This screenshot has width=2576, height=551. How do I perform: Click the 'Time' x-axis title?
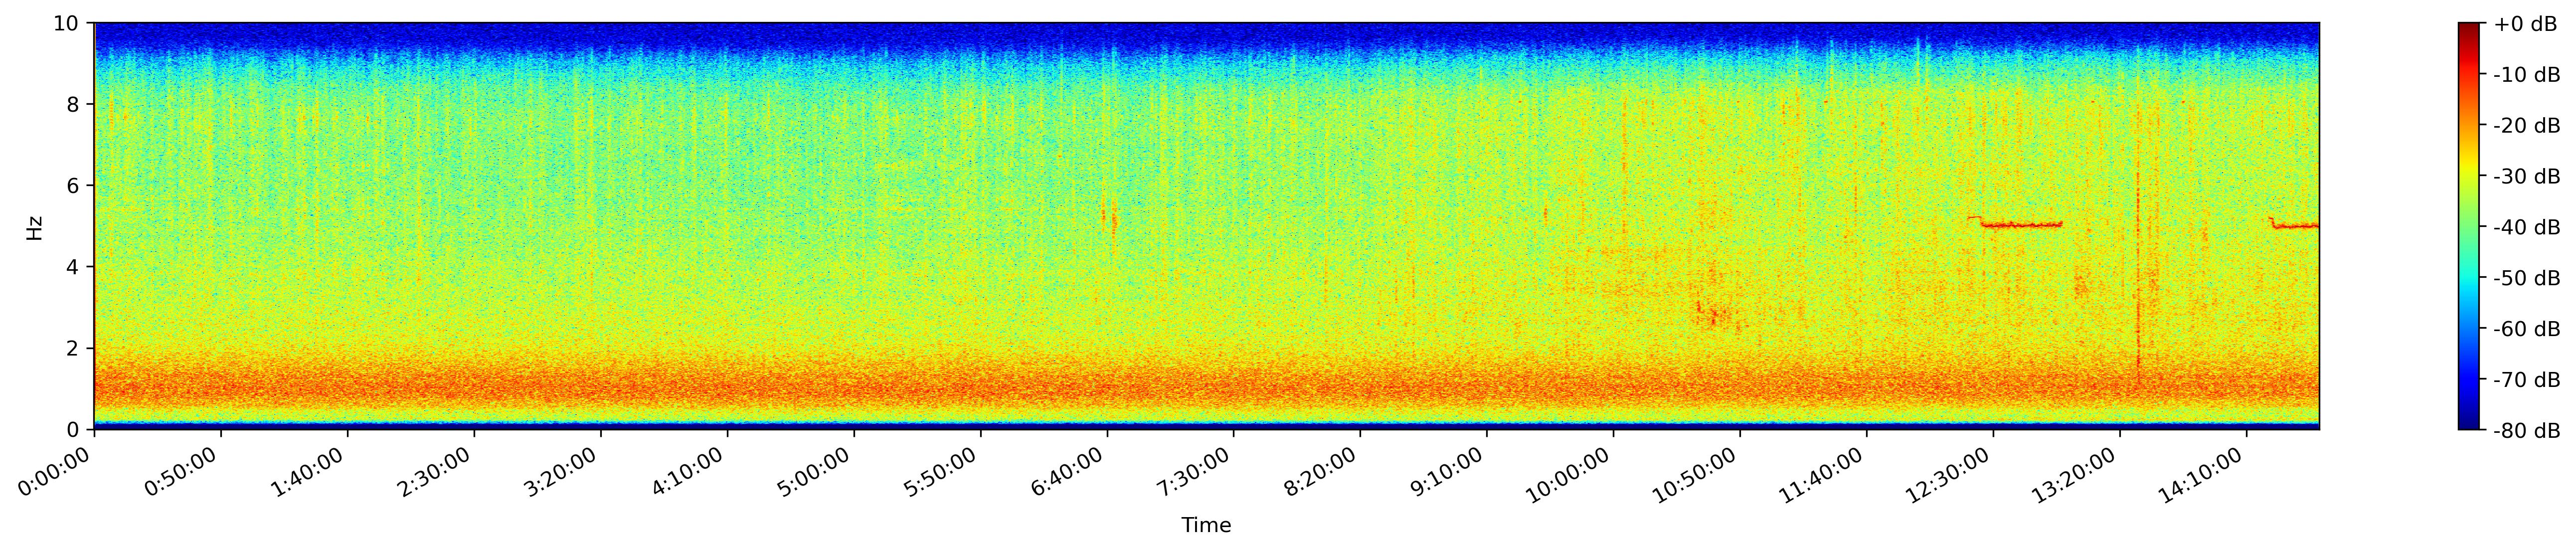[x=1206, y=526]
